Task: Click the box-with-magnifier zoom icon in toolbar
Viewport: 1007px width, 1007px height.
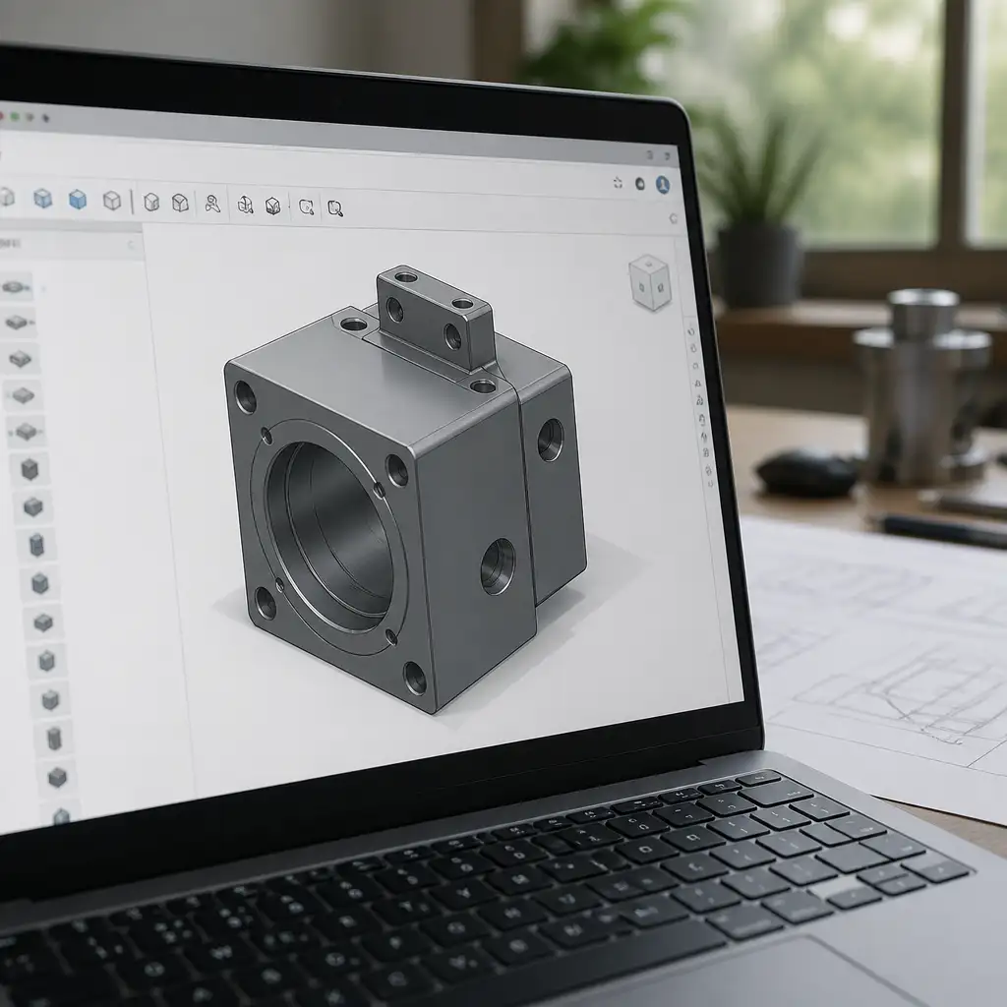Action: [335, 207]
